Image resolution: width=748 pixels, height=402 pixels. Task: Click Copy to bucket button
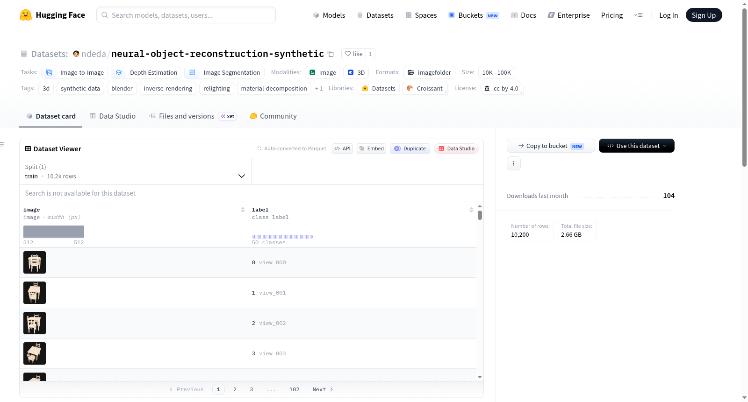coord(551,146)
